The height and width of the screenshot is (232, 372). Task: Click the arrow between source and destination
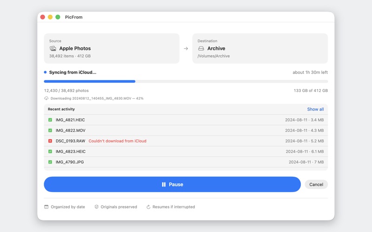[186, 49]
